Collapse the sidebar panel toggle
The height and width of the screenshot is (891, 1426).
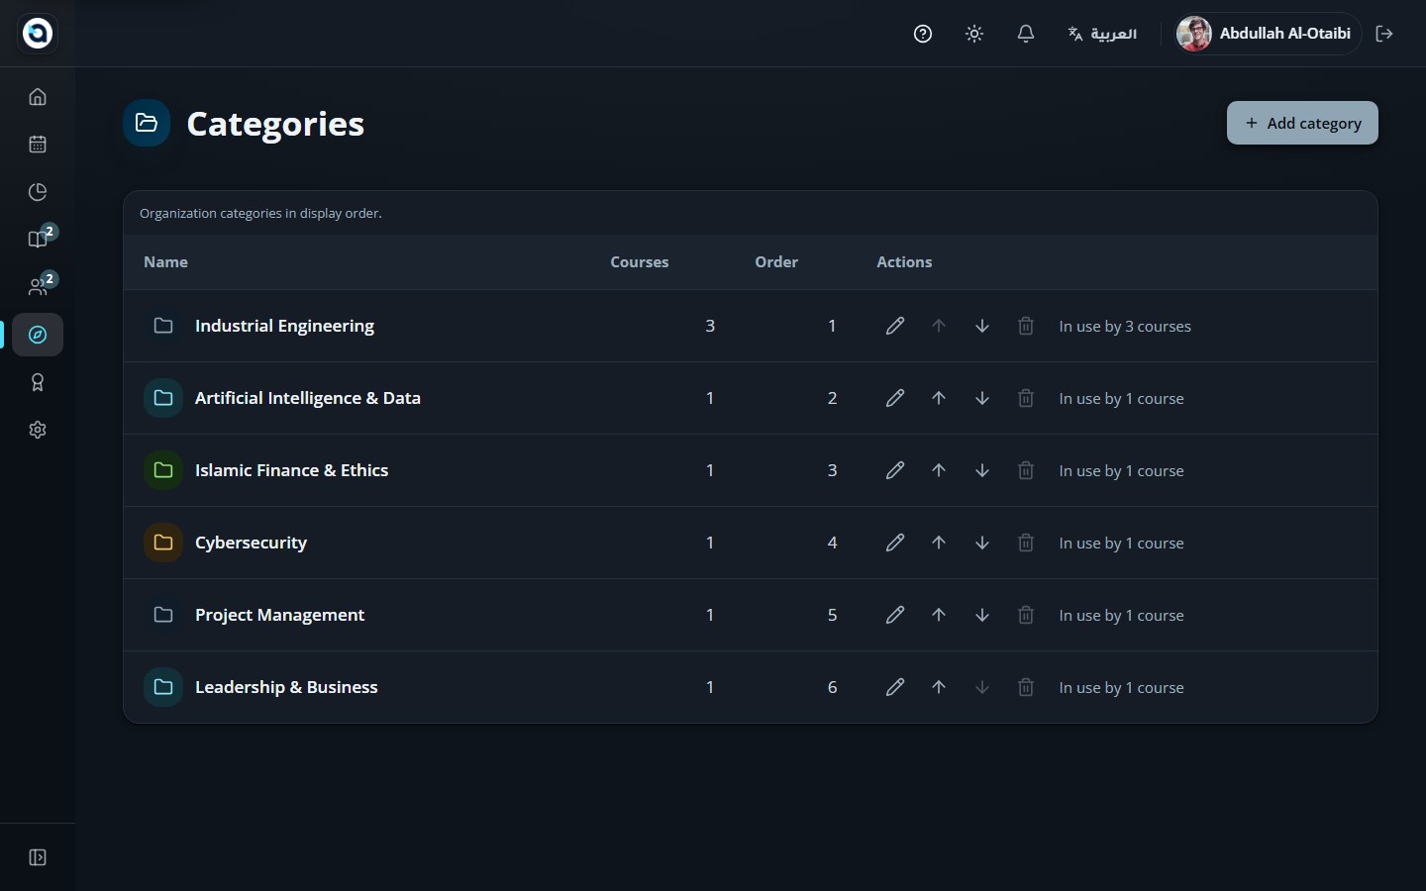coord(38,857)
